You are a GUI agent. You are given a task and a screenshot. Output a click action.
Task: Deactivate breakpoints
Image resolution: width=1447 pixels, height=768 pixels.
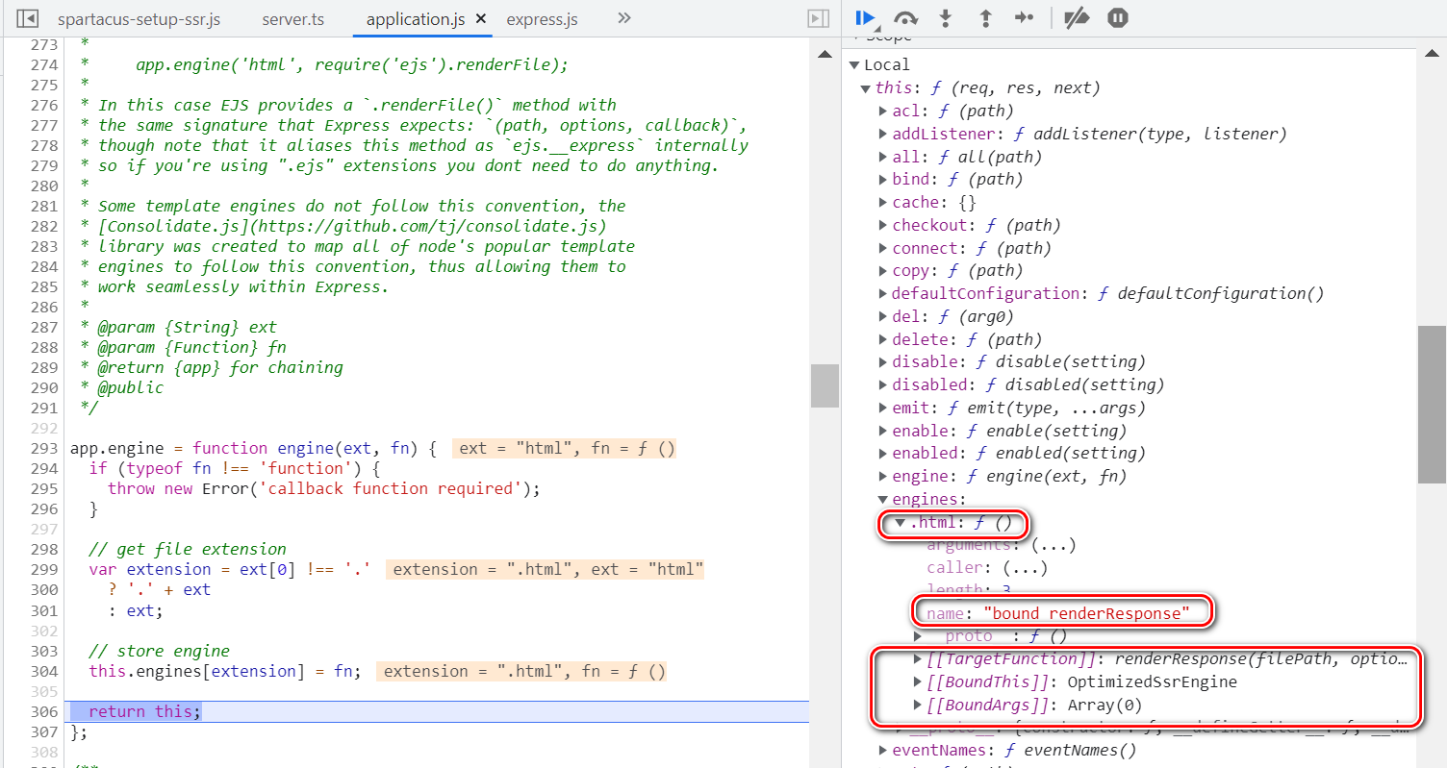coord(1077,17)
